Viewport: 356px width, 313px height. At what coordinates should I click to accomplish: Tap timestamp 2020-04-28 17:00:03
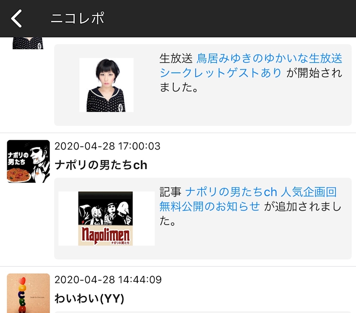coord(107,146)
